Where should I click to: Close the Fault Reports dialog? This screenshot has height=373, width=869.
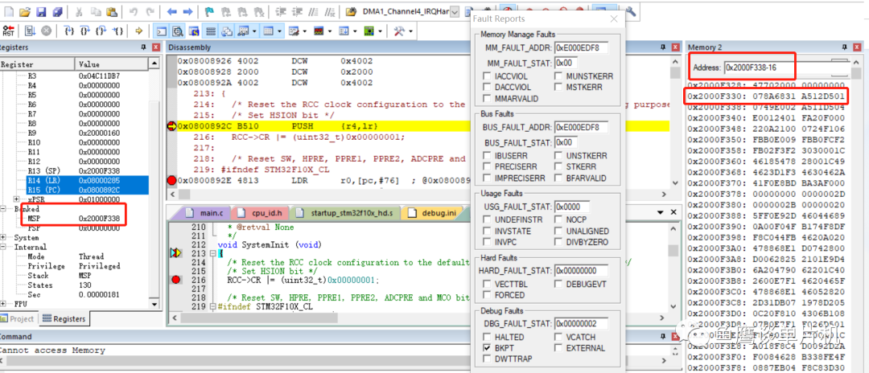pyautogui.click(x=613, y=18)
